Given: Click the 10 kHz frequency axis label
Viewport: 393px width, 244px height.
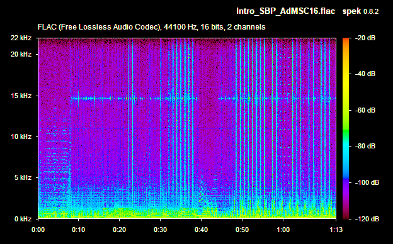Looking at the screenshot, I should (x=21, y=136).
